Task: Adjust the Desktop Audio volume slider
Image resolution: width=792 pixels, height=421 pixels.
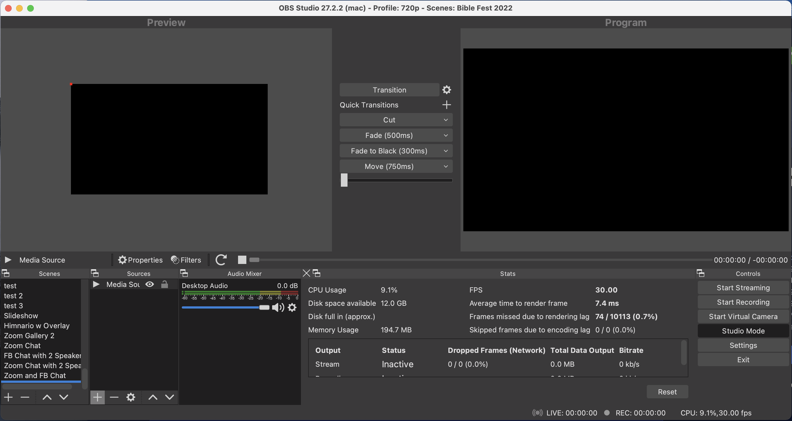Action: click(x=264, y=307)
